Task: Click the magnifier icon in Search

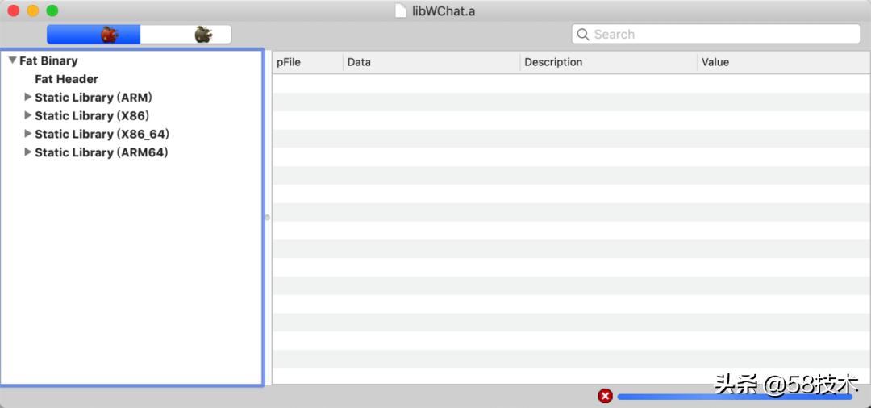Action: click(x=583, y=35)
